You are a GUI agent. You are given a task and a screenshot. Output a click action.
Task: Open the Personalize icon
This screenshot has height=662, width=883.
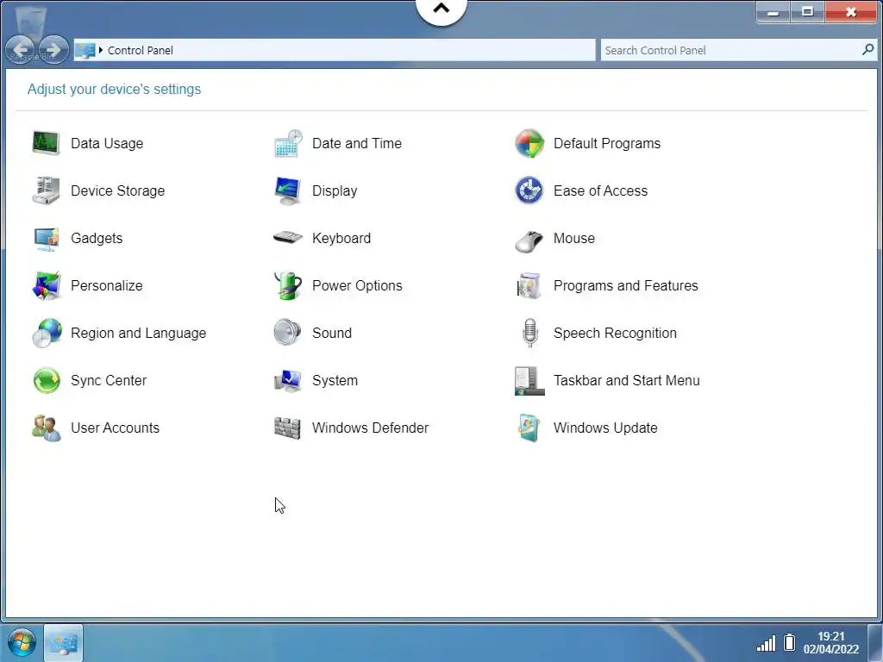(x=47, y=285)
